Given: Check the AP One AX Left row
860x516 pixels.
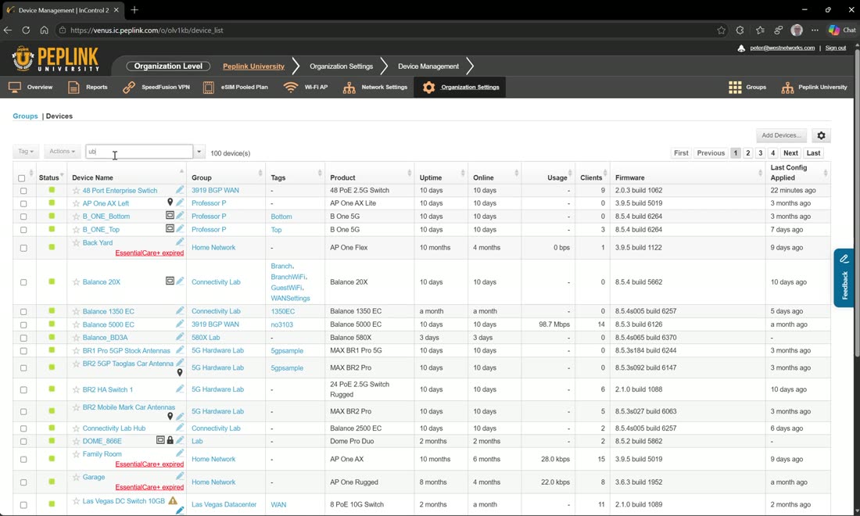Looking at the screenshot, I should point(23,203).
